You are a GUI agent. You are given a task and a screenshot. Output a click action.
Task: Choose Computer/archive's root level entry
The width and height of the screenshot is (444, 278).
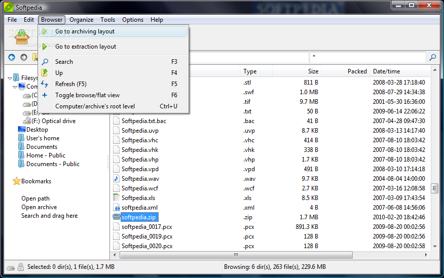click(x=113, y=106)
